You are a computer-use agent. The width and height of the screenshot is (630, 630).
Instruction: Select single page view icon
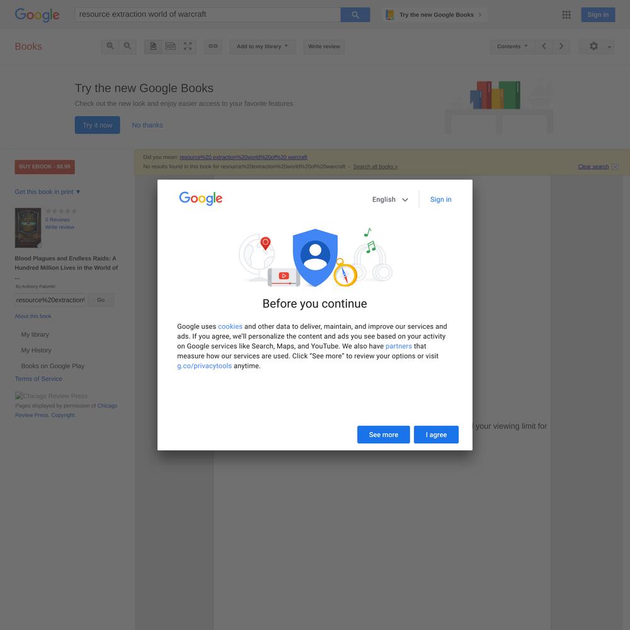(x=153, y=46)
